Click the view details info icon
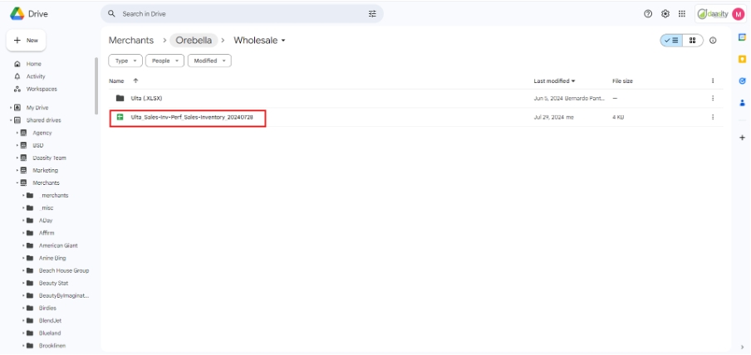This screenshot has height=355, width=751. tap(713, 41)
